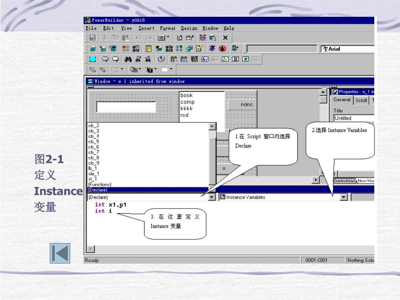Click the Paste clipboard icon
Screen dimensions: 400x300
126,38
